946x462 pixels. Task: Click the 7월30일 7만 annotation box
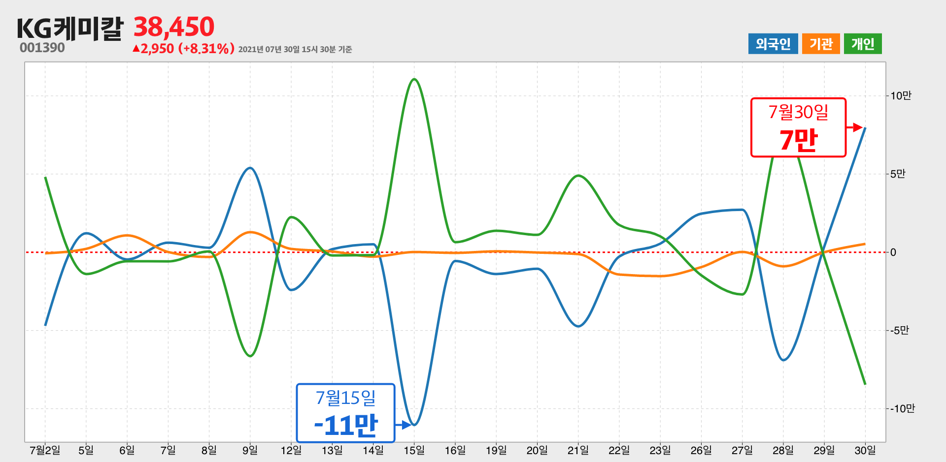[x=798, y=127]
